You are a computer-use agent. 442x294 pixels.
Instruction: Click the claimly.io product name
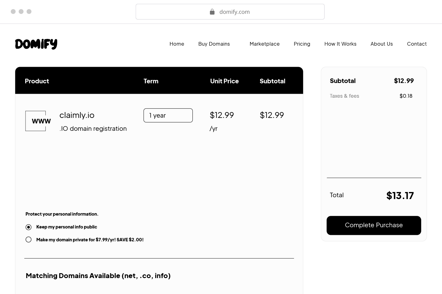click(77, 115)
